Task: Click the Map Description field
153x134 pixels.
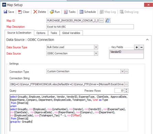Action: (x=90, y=27)
